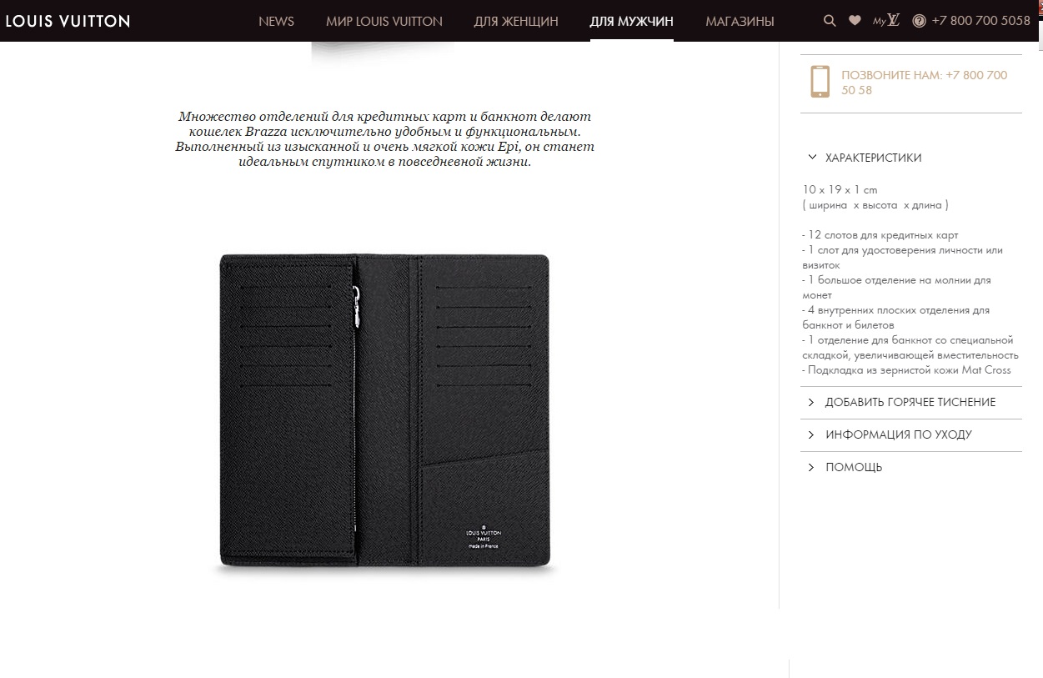This screenshot has height=678, width=1043.
Task: Go to Магазины page
Action: click(740, 21)
